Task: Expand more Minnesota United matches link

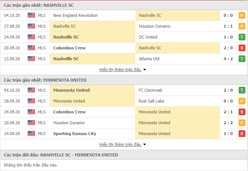Action: tap(120, 144)
